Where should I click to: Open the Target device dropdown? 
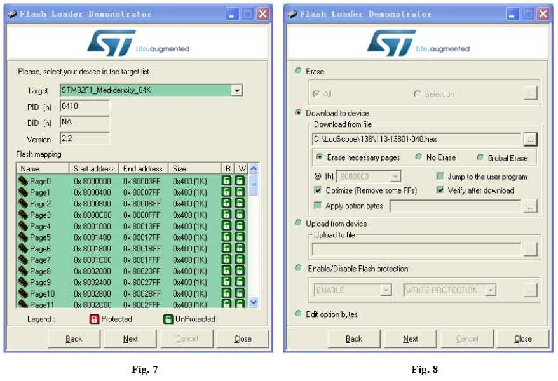tap(237, 90)
